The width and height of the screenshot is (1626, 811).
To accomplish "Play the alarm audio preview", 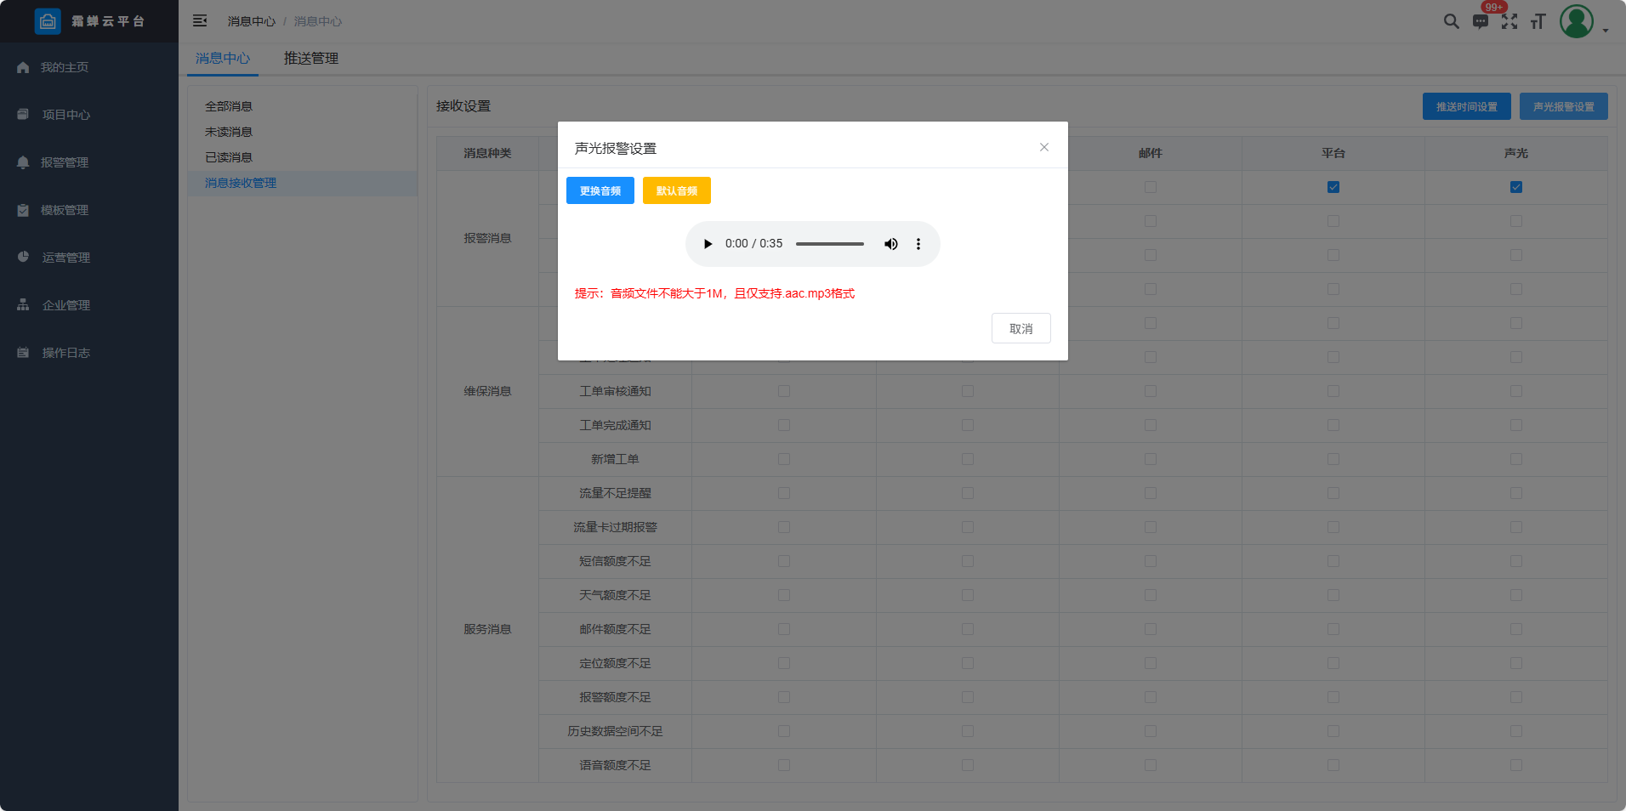I will [x=708, y=244].
